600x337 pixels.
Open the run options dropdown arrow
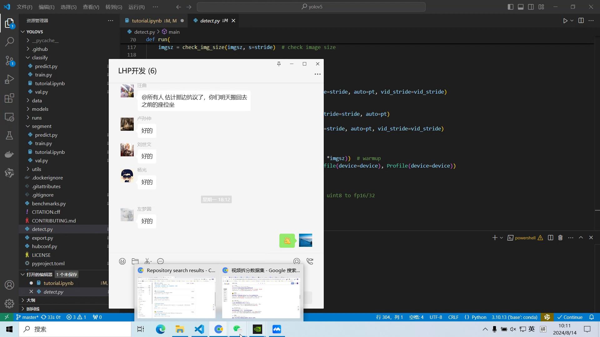click(572, 21)
